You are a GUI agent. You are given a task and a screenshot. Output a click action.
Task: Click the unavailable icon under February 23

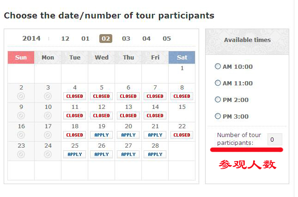[x=21, y=154]
